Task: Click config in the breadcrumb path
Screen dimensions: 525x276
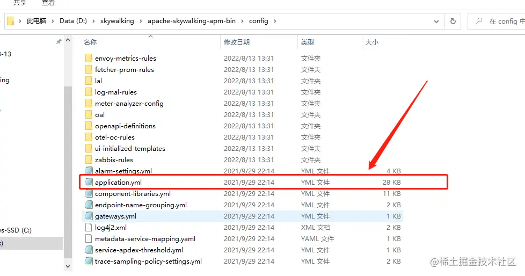Action: pos(259,21)
